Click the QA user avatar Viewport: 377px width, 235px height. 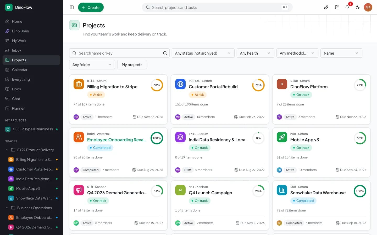pos(368,7)
